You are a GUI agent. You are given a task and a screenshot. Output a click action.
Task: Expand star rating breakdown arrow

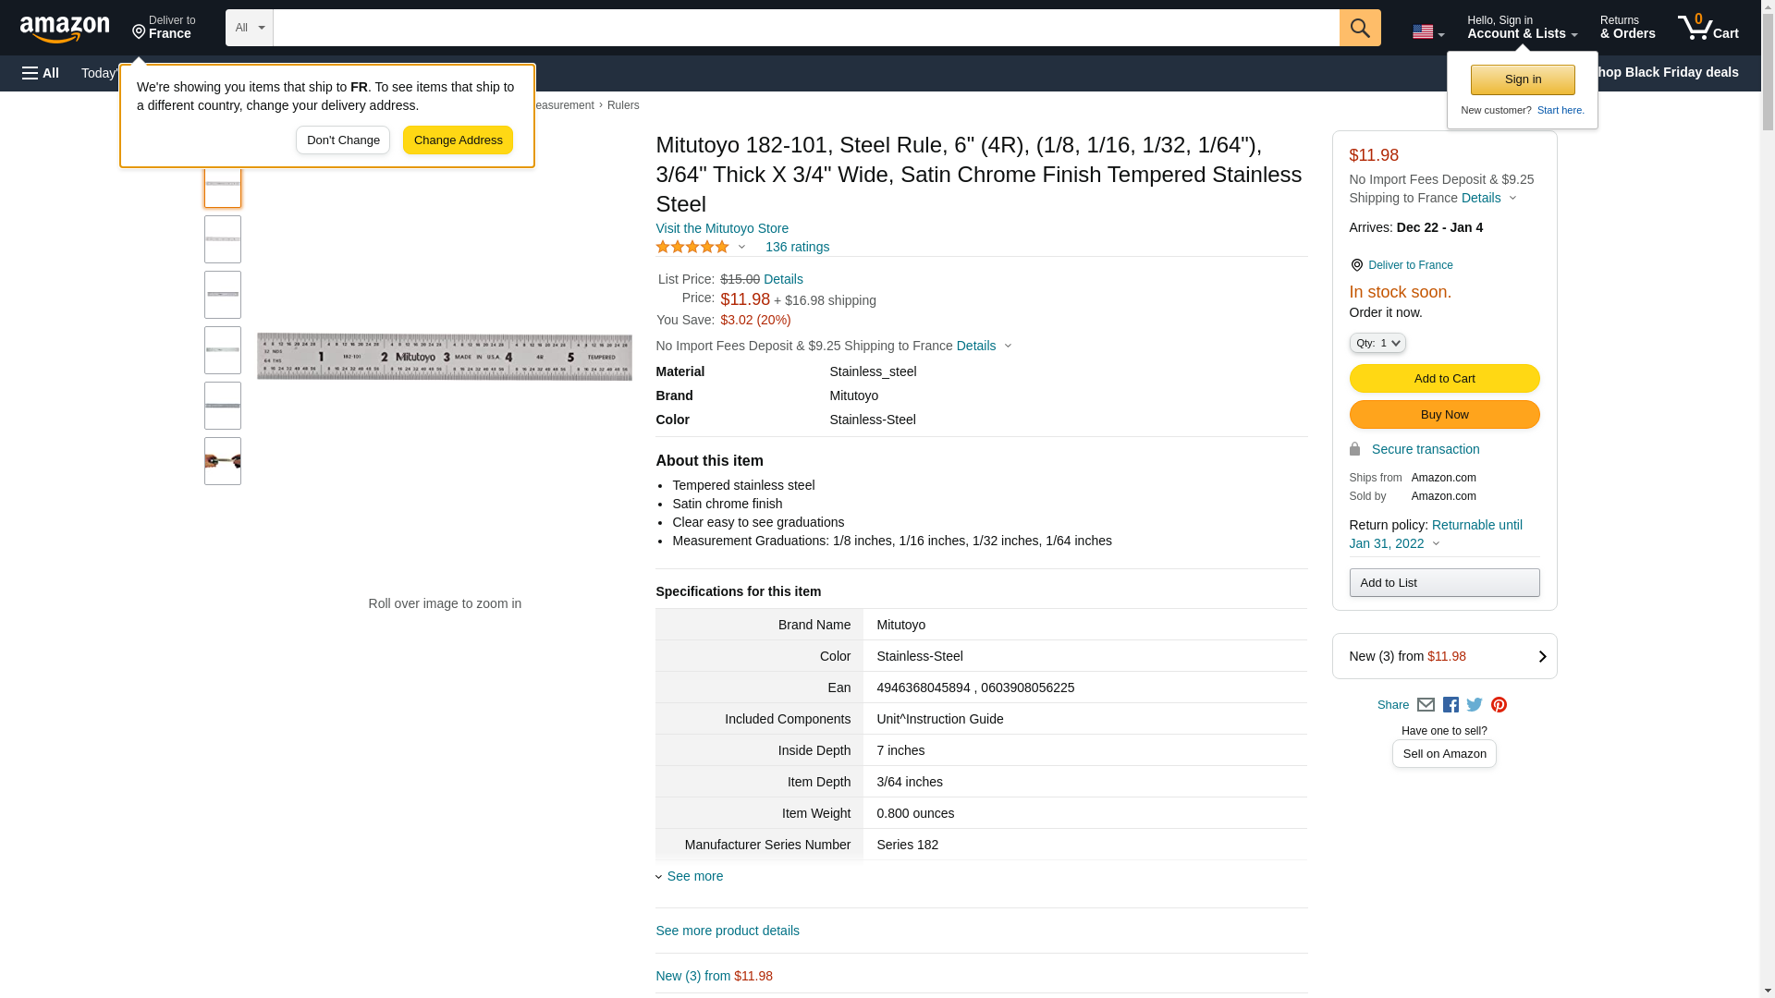click(741, 247)
